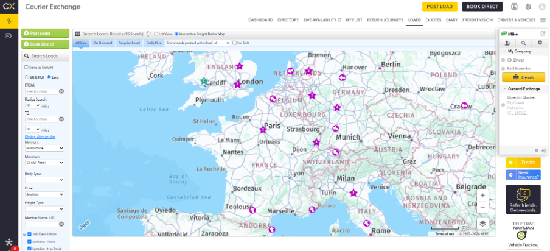Open the settings gear in top header

(x=528, y=7)
